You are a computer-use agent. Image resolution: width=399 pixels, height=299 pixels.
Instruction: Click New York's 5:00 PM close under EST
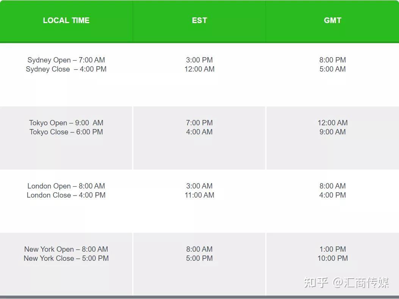click(199, 259)
